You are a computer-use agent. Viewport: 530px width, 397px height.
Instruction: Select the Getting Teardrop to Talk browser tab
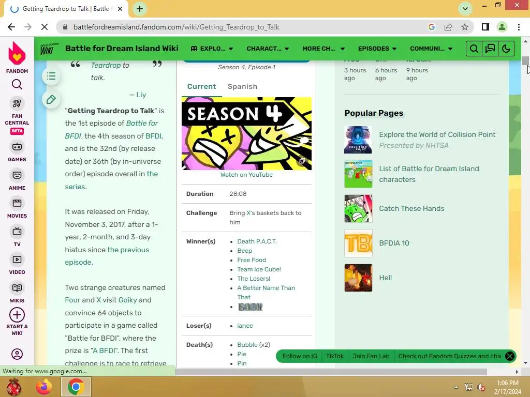pyautogui.click(x=66, y=9)
